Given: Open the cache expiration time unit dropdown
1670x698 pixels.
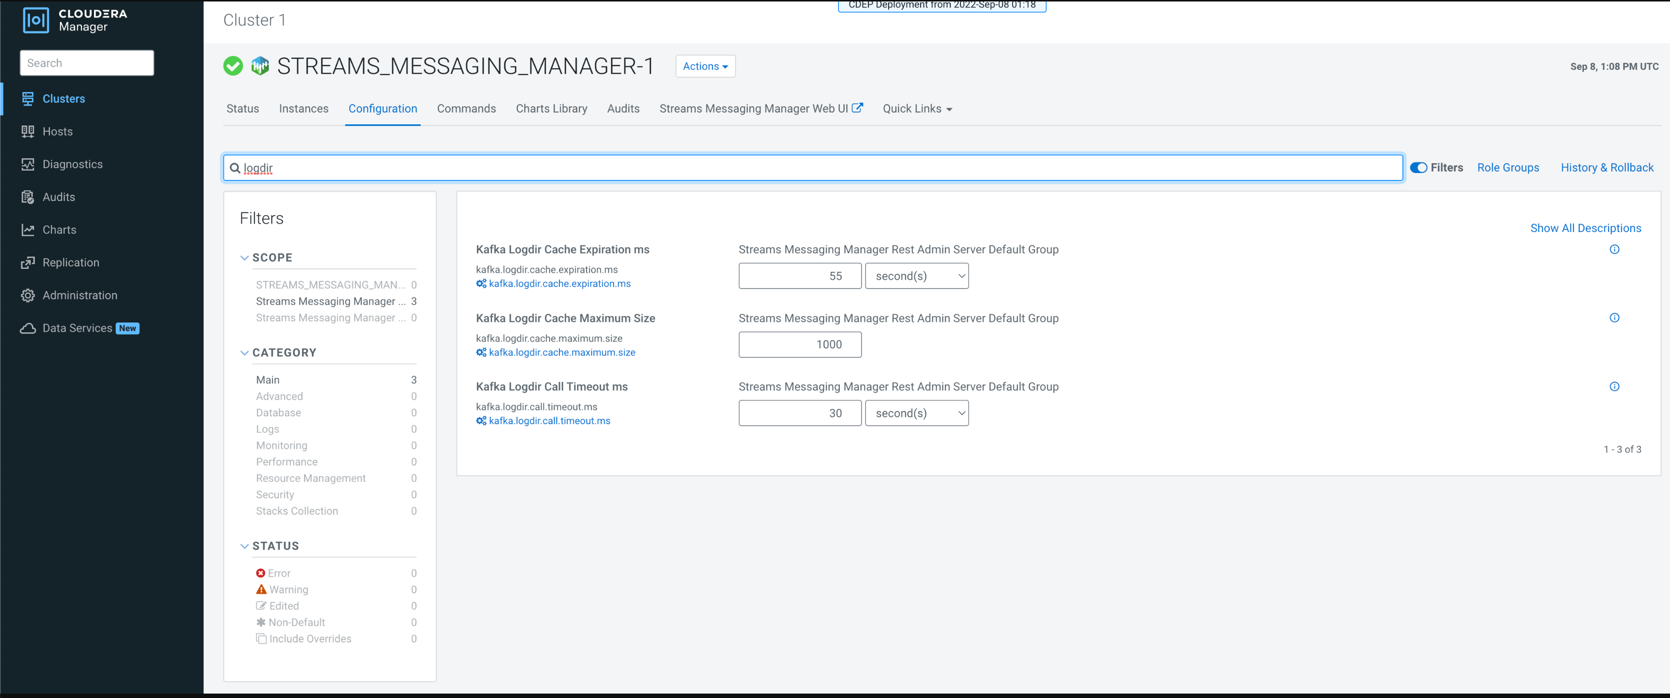Looking at the screenshot, I should (916, 276).
